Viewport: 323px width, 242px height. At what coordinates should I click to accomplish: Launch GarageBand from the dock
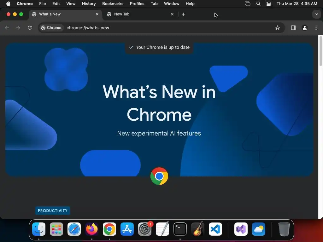pos(198,229)
